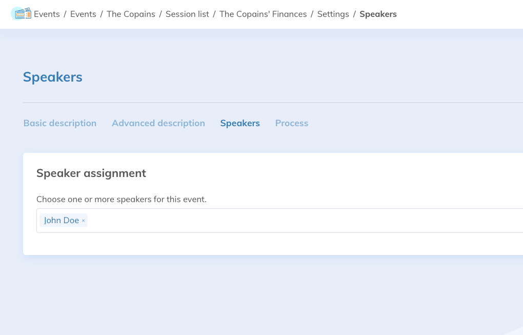Image resolution: width=523 pixels, height=335 pixels.
Task: Open the Settings breadcrumb link
Action: click(333, 14)
